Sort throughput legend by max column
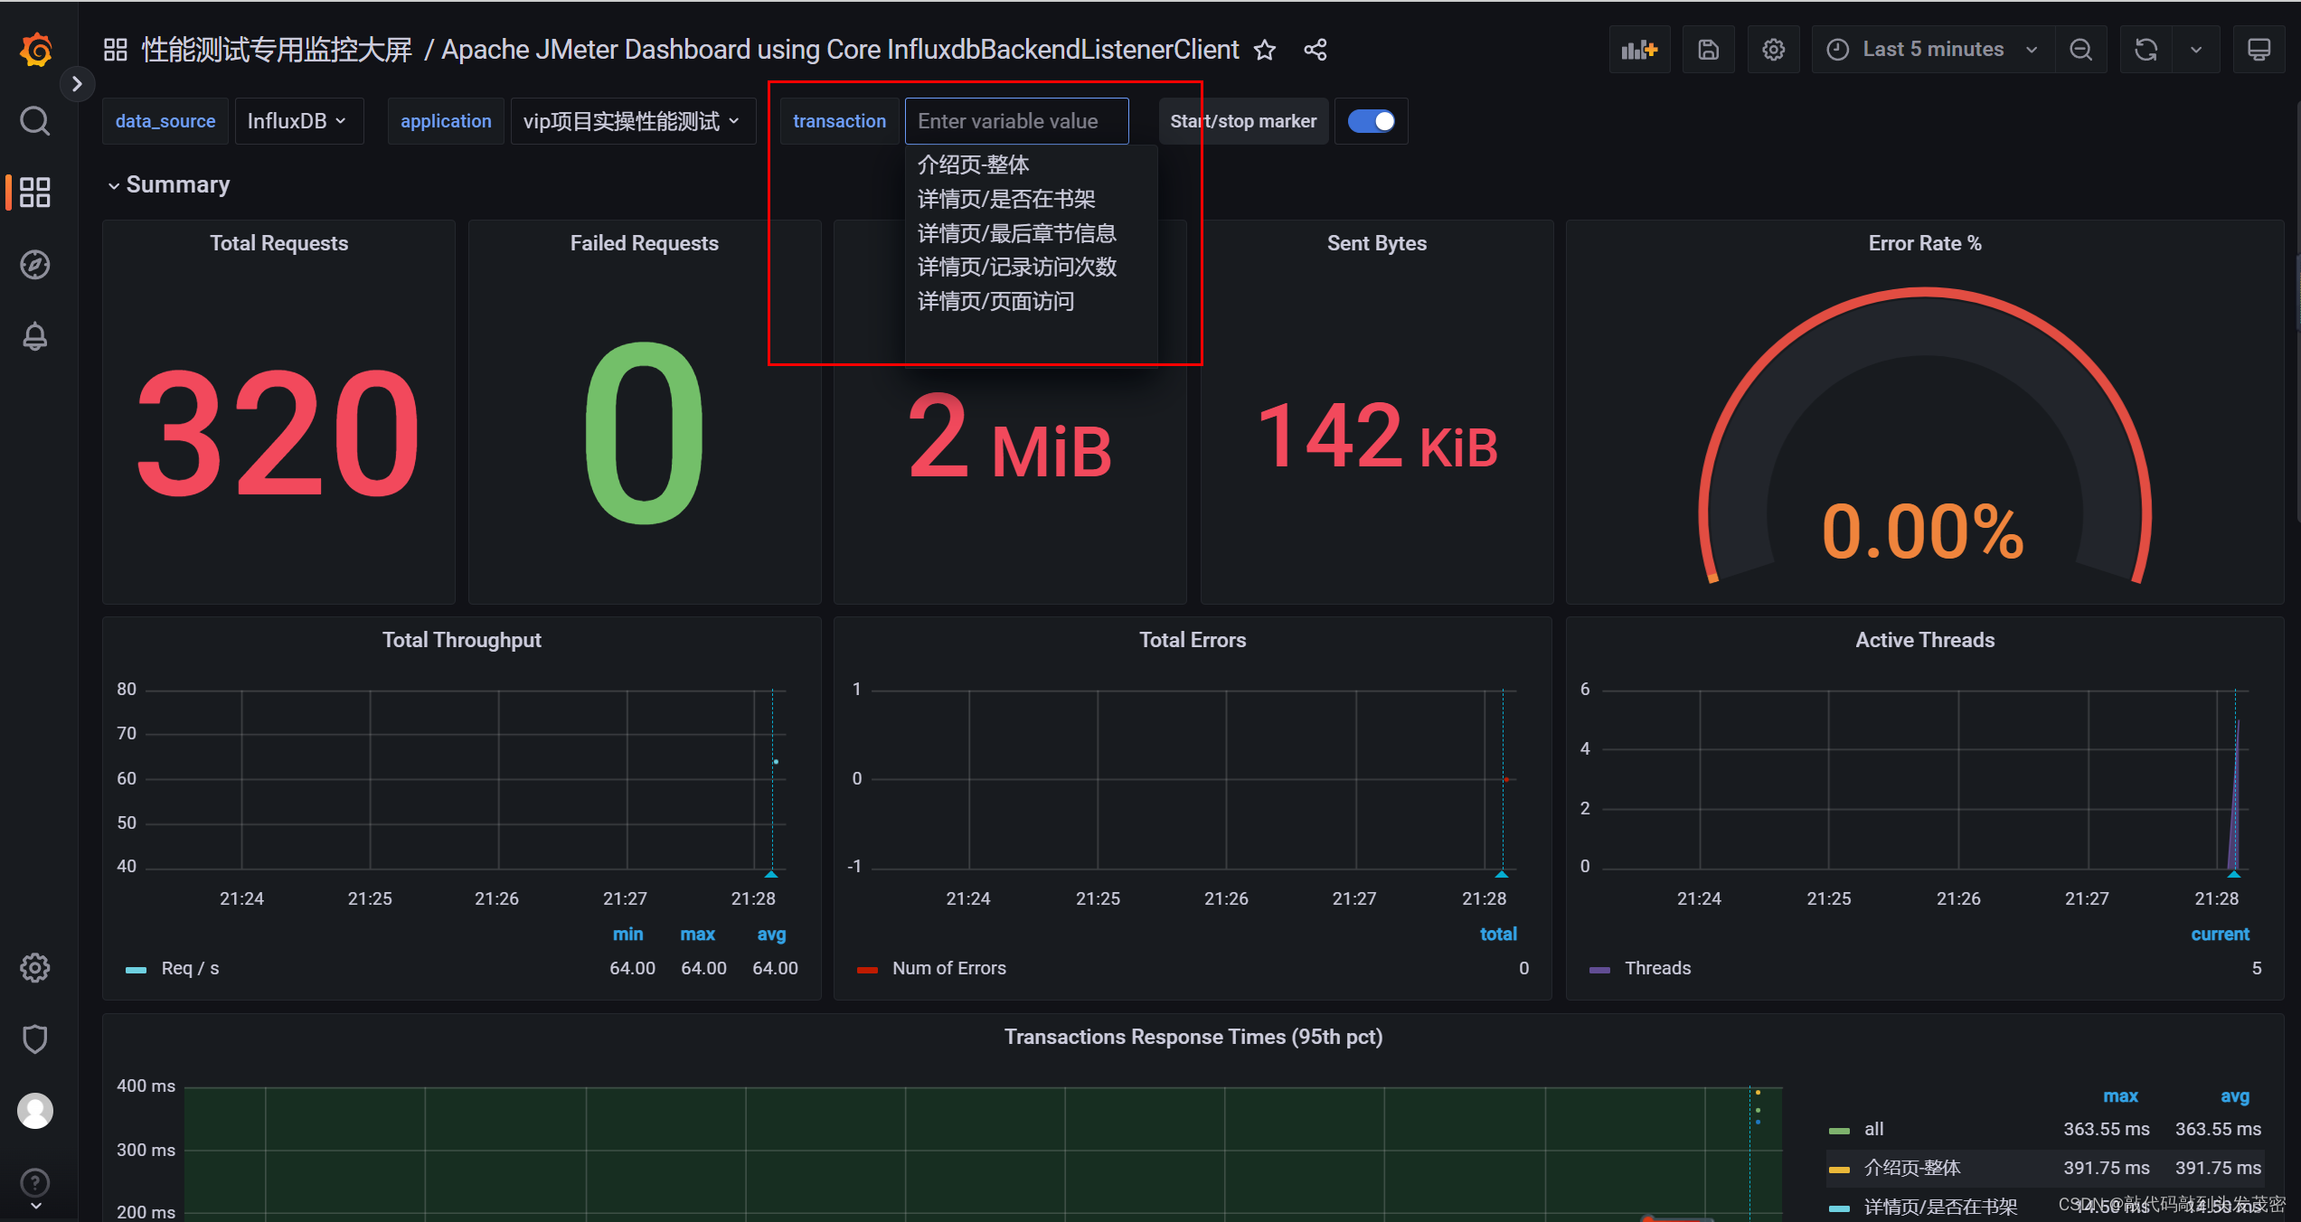2301x1222 pixels. [697, 934]
